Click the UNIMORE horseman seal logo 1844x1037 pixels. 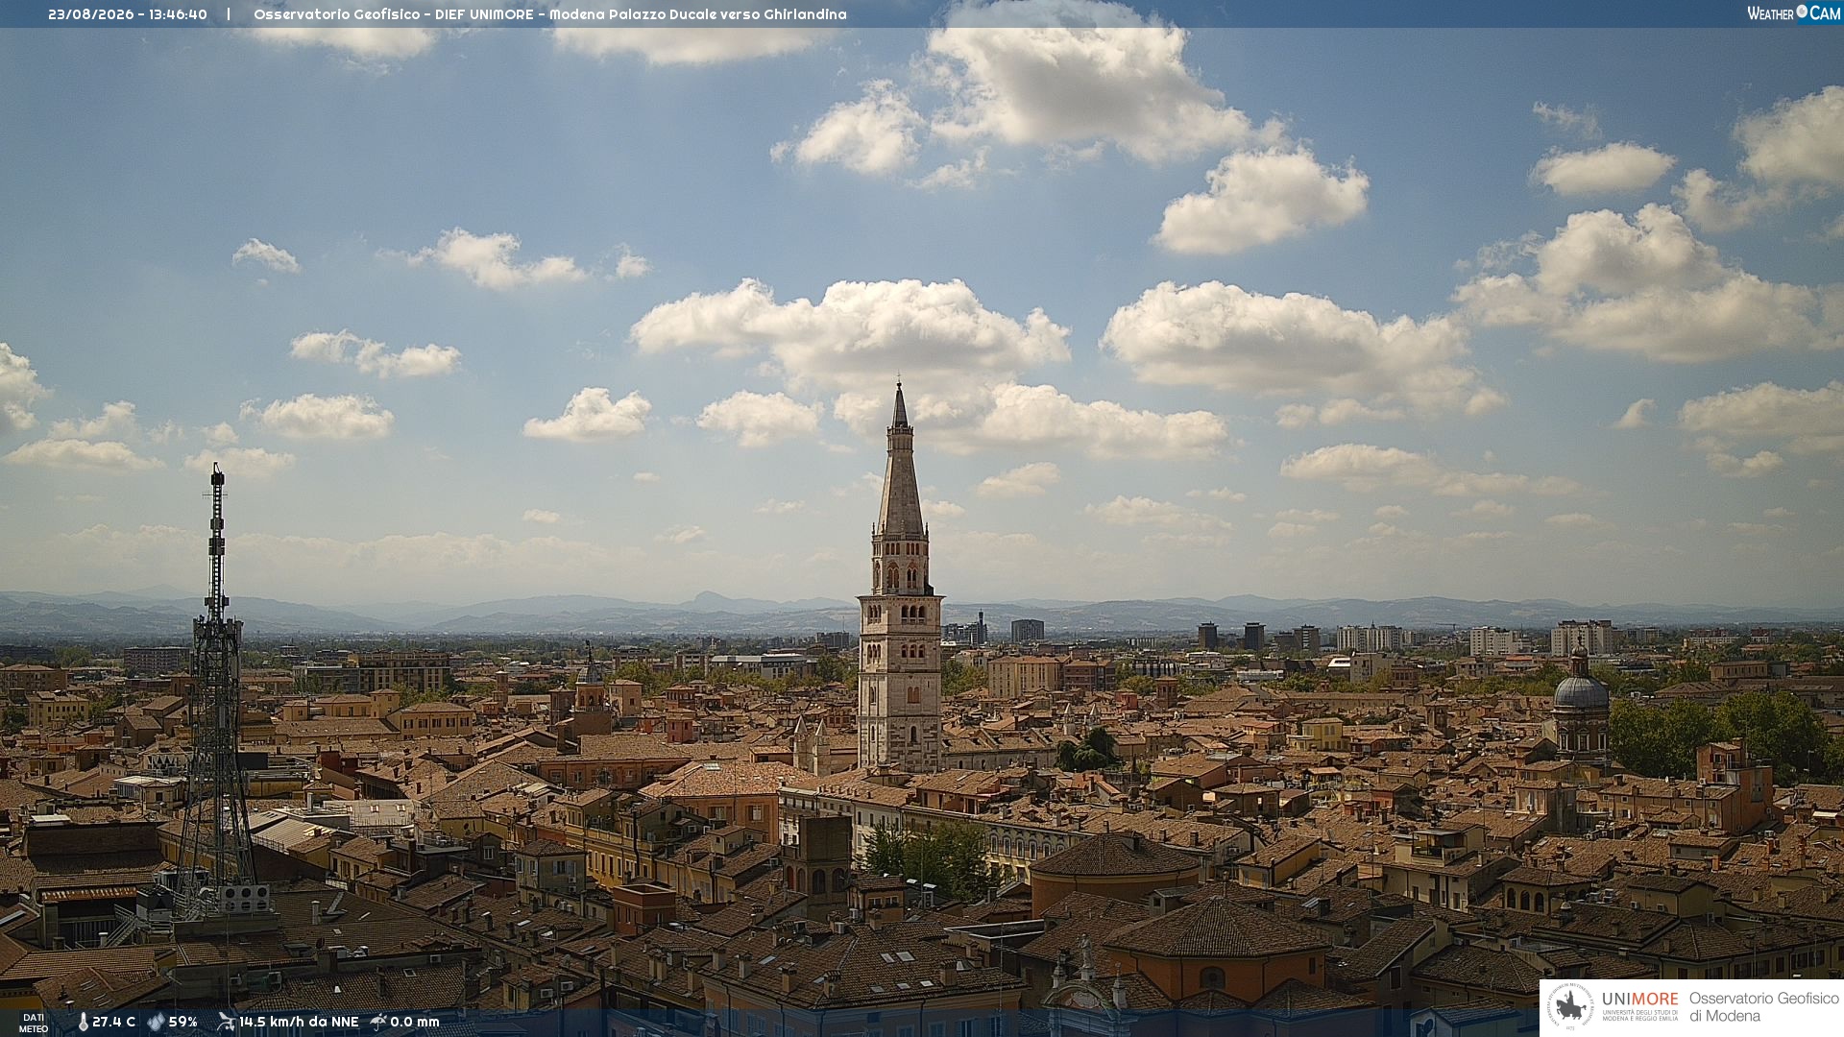click(1570, 1007)
